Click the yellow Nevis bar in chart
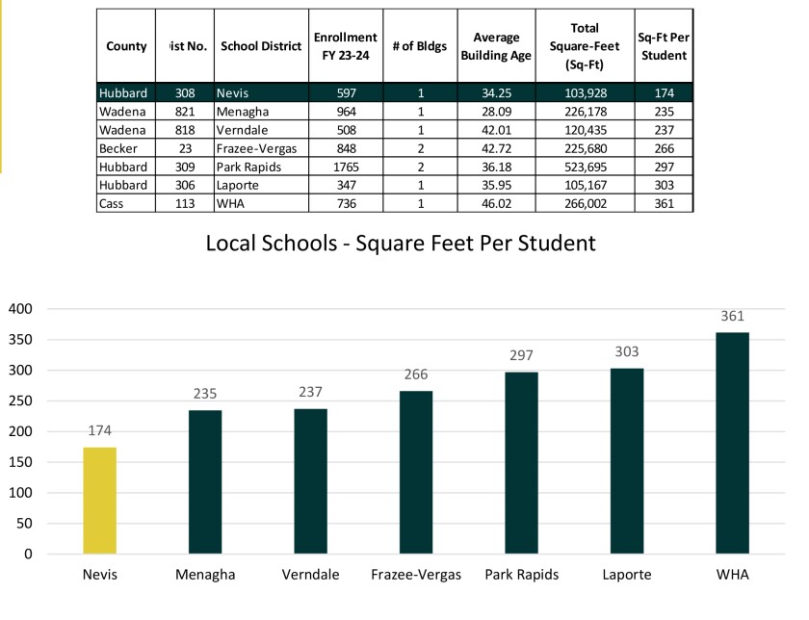Image resolution: width=809 pixels, height=620 pixels. pos(99,500)
